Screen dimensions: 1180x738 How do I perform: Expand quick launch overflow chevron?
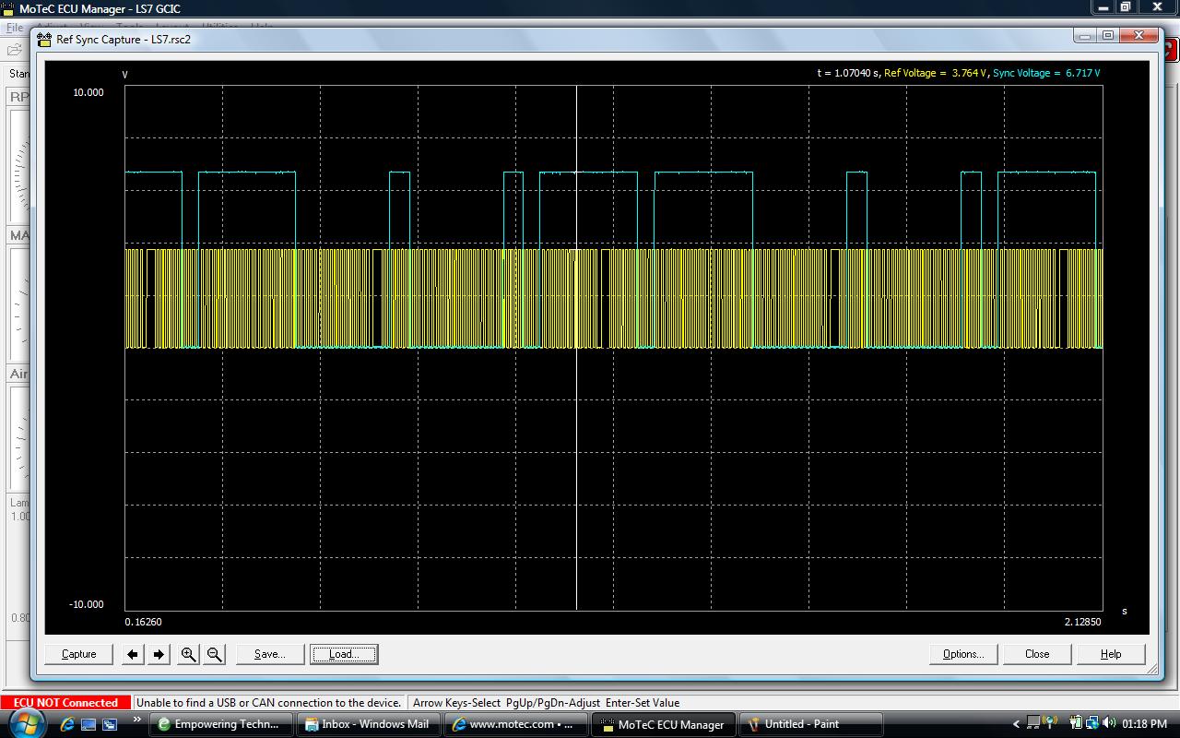[137, 720]
